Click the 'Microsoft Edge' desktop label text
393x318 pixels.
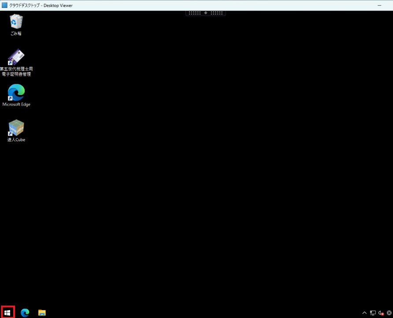tap(16, 105)
